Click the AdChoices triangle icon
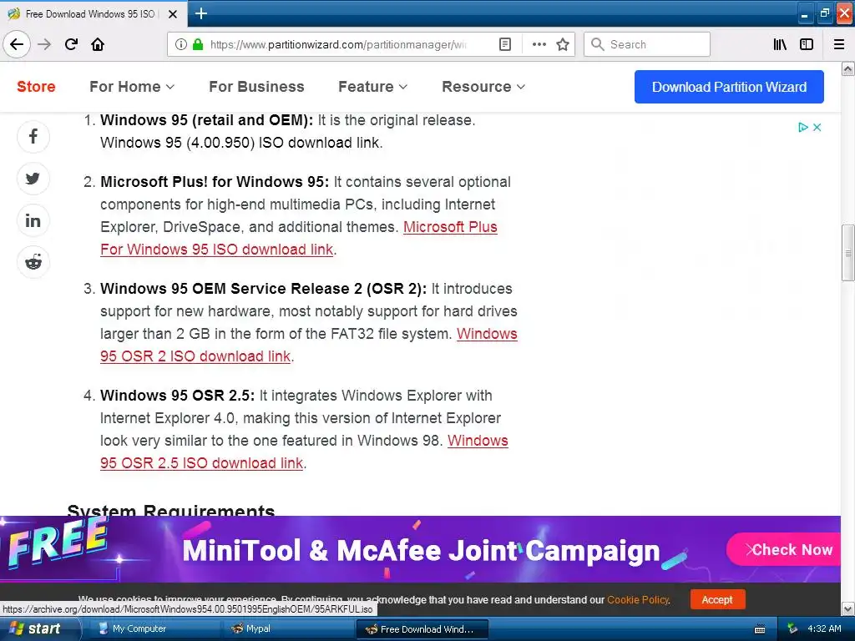The image size is (855, 641). coord(802,127)
